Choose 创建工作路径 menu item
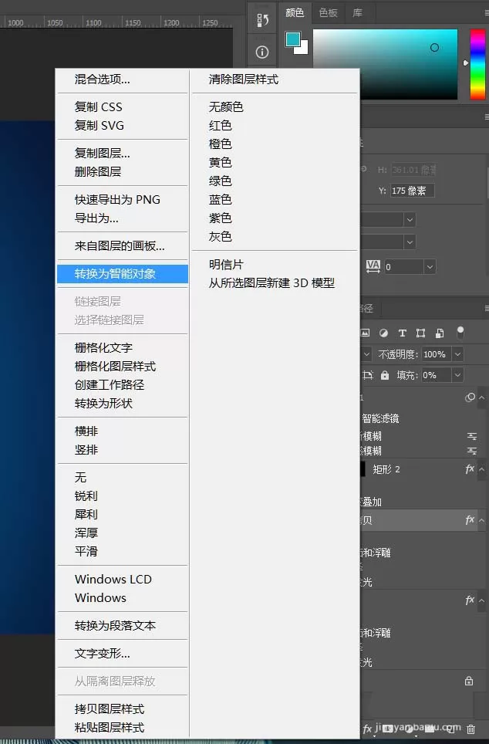489x744 pixels. (x=123, y=385)
